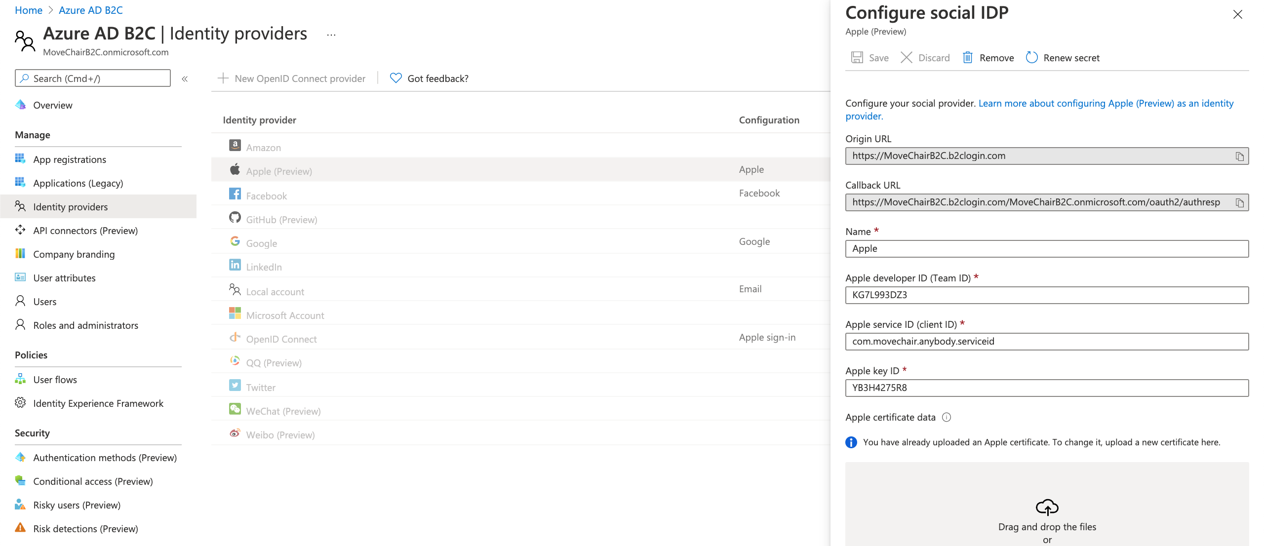1264x546 pixels.
Task: Copy the Callback URL to clipboard
Action: 1239,202
